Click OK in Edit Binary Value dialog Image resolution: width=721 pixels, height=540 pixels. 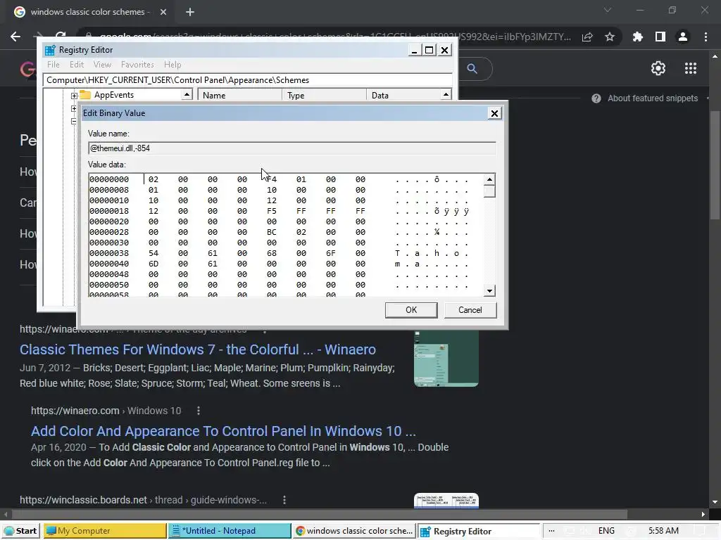[x=411, y=310]
